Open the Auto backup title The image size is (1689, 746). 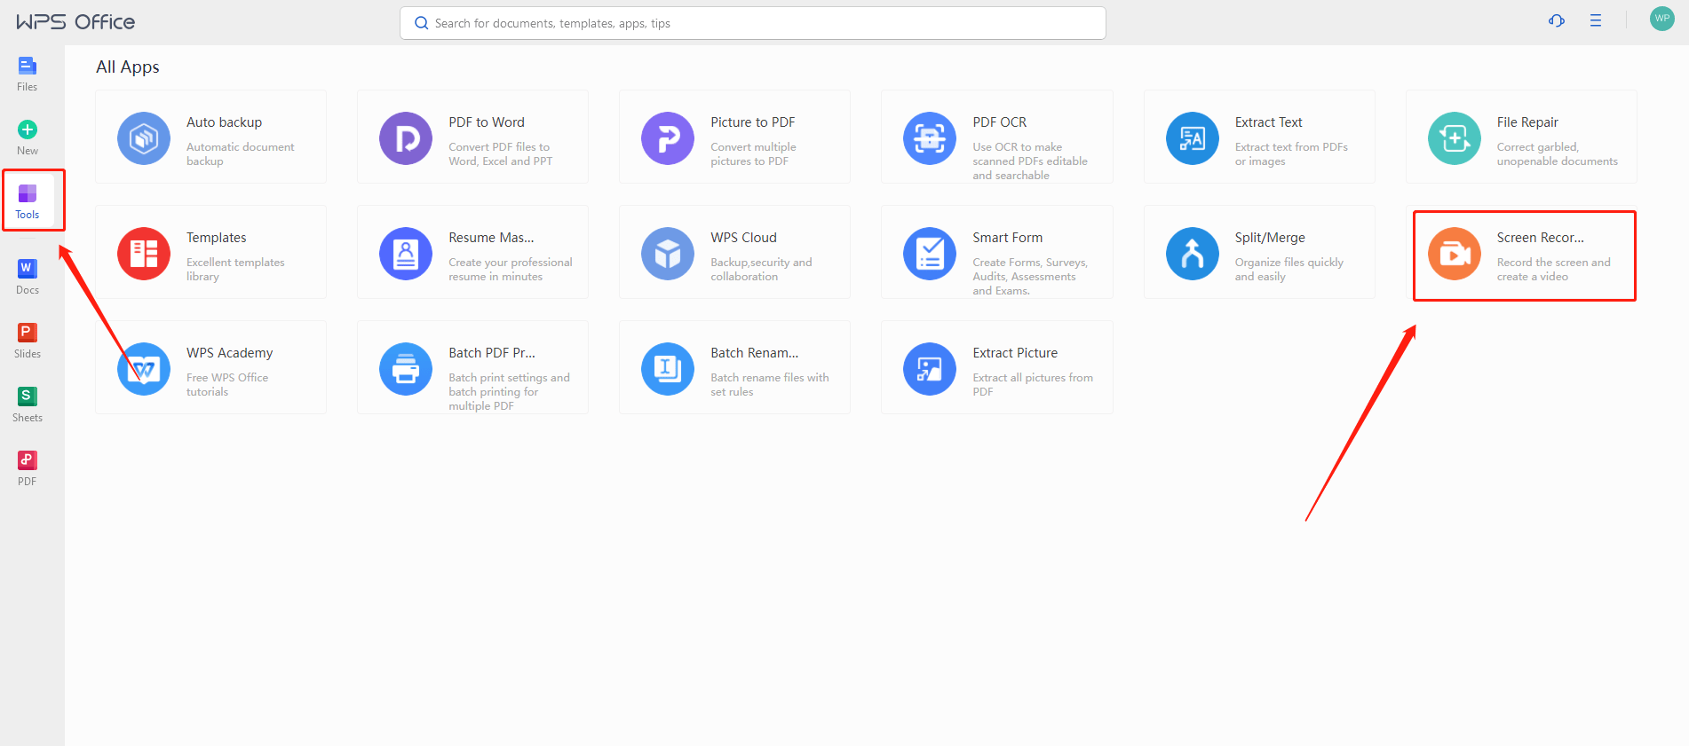pos(224,122)
